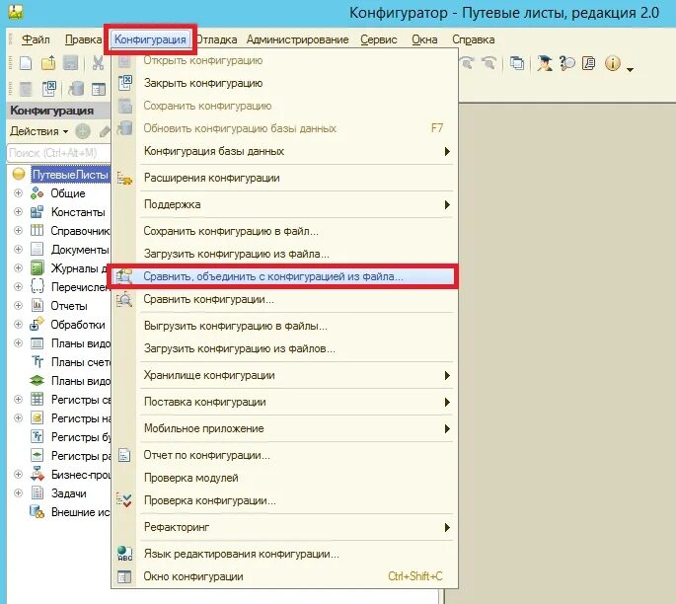Choose Загрузить конфигурацию из файла
676x604 pixels.
click(282, 254)
